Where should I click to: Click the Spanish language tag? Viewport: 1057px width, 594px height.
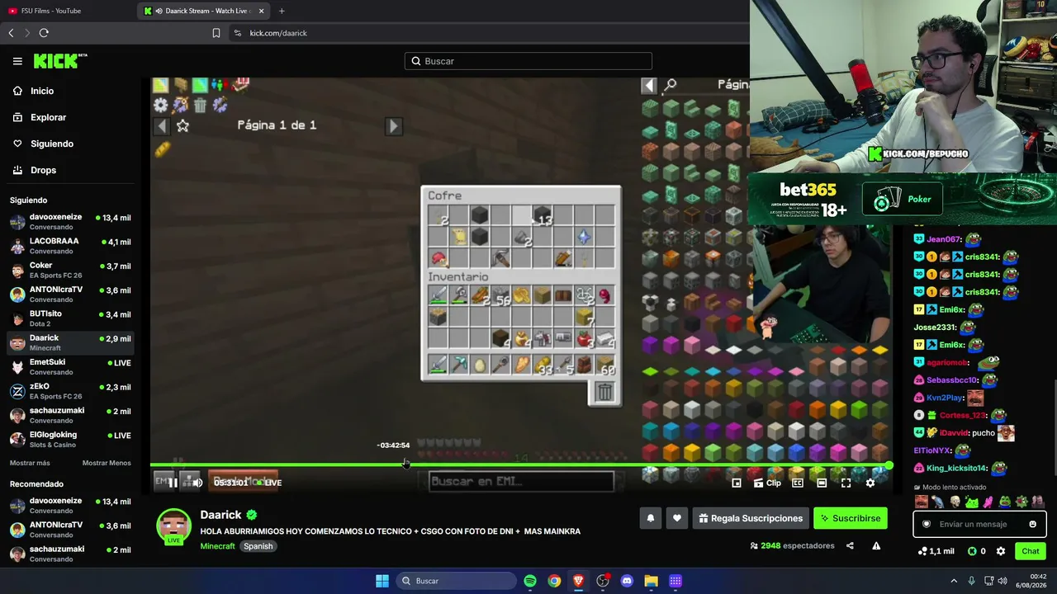point(258,546)
